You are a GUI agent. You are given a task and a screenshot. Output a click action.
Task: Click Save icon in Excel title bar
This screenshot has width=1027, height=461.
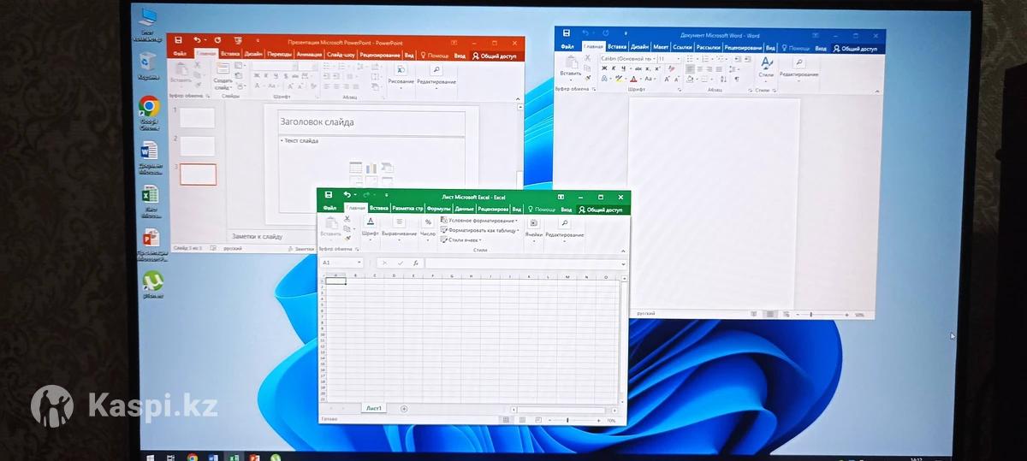click(329, 195)
